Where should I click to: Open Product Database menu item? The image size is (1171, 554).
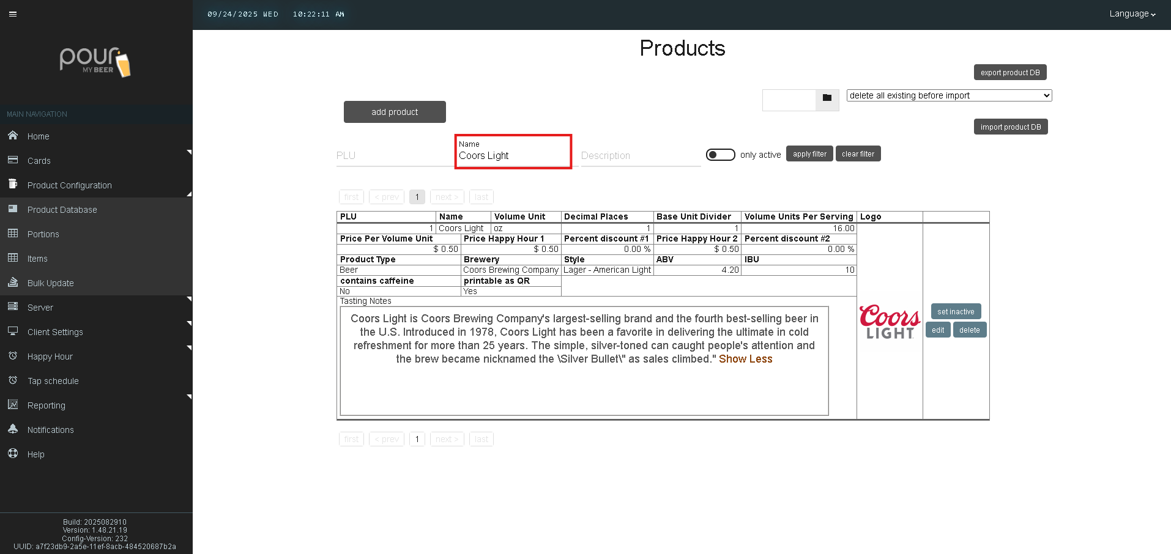62,210
